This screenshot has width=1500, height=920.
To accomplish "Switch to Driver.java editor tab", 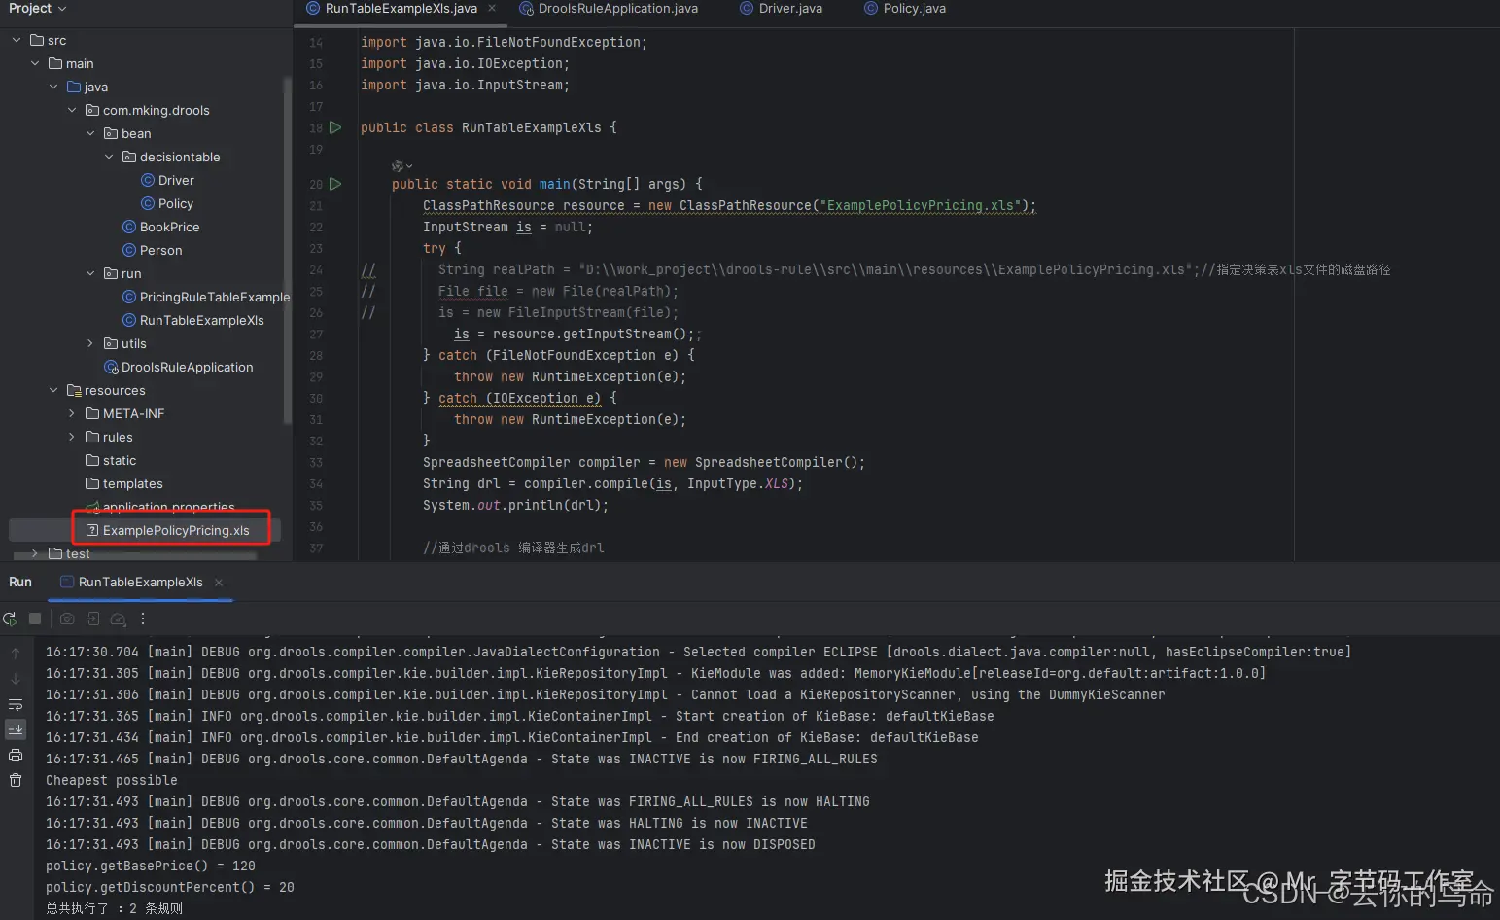I will coord(781,8).
